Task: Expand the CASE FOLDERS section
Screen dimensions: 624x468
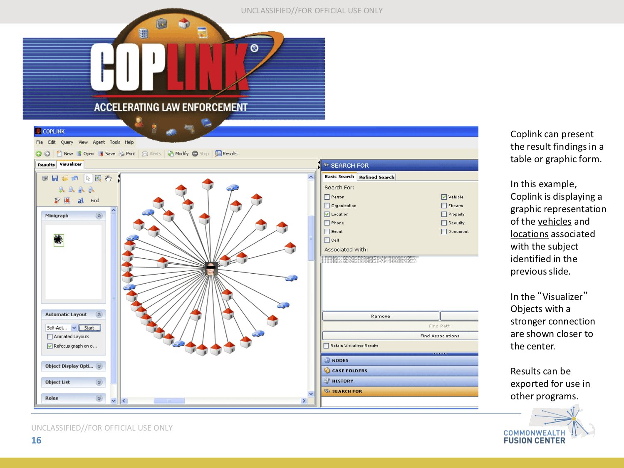Action: (x=400, y=371)
